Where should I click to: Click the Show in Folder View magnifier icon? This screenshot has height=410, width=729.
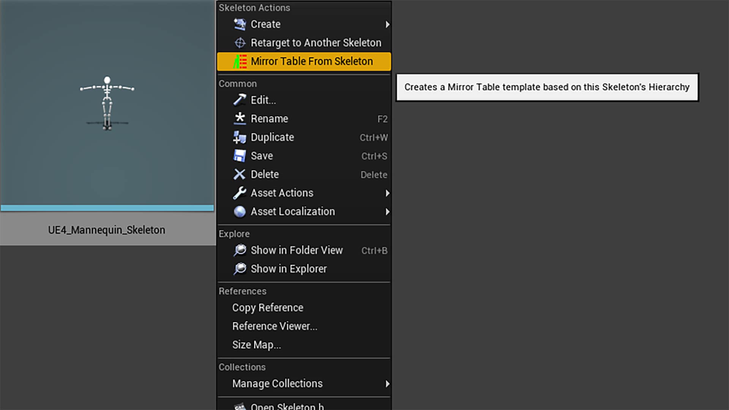[240, 250]
